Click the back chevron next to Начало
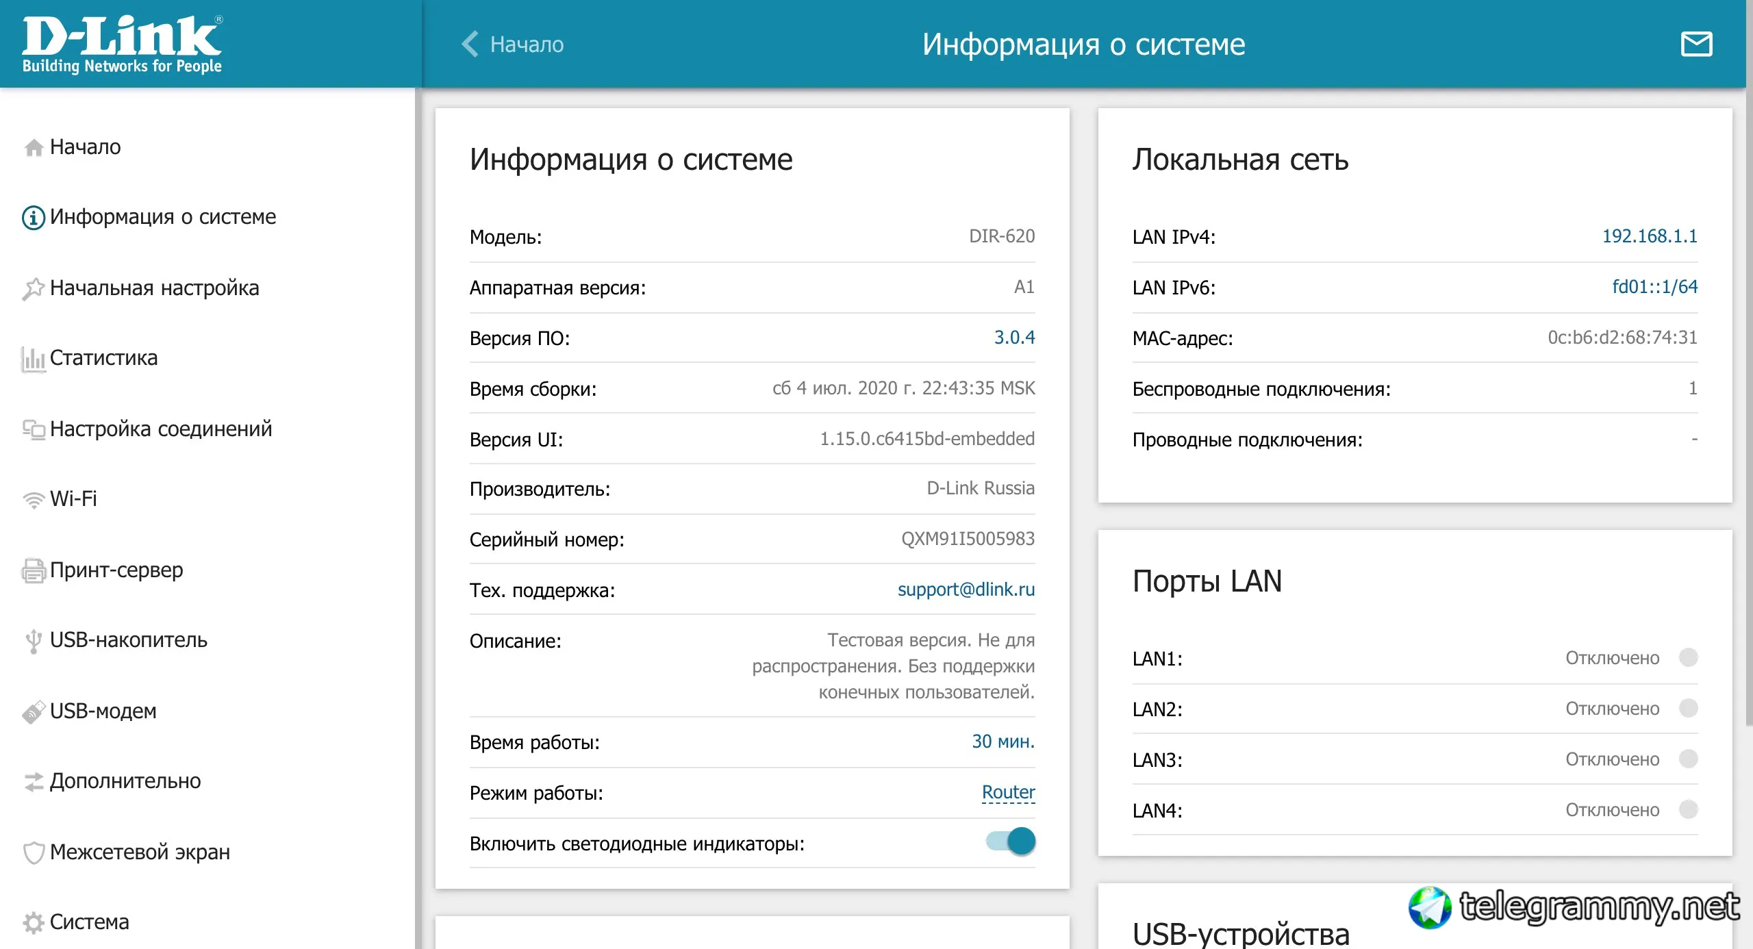1753x949 pixels. coord(470,45)
